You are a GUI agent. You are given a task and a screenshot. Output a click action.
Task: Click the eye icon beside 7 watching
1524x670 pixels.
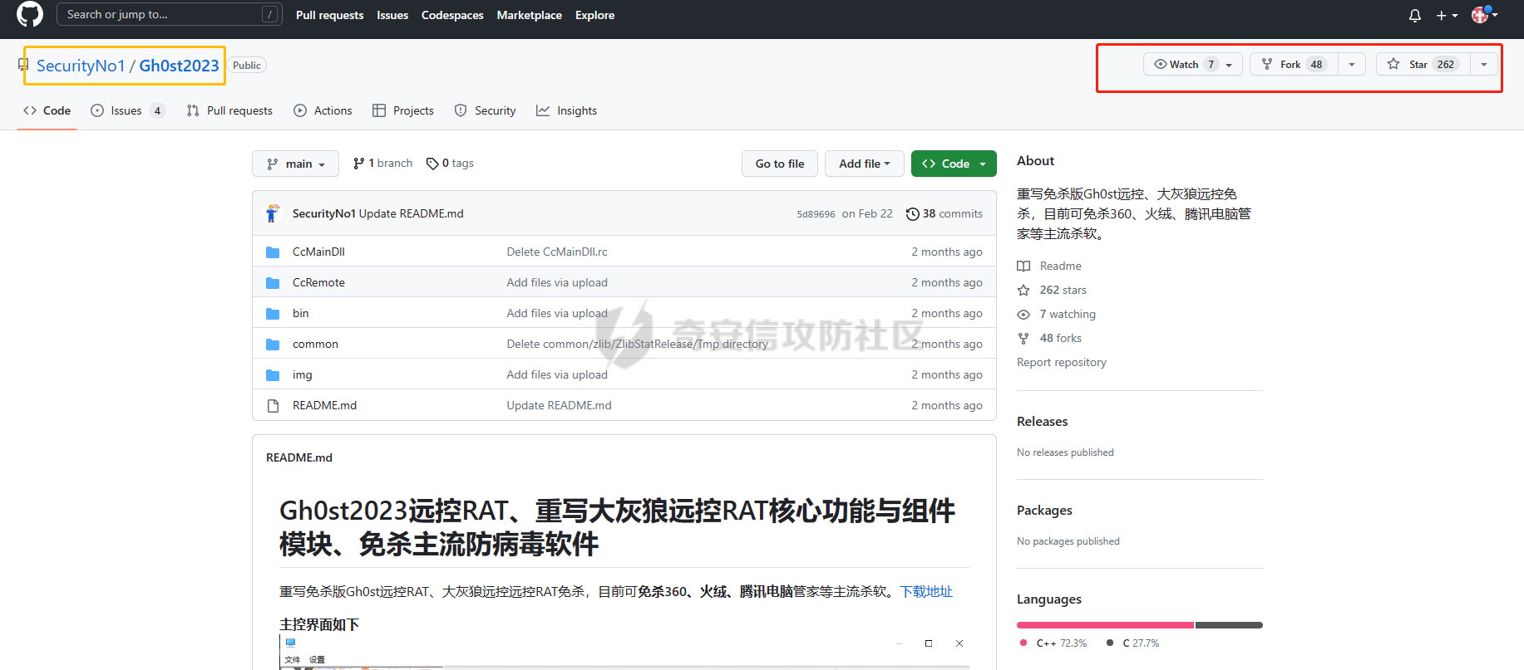[x=1023, y=314]
